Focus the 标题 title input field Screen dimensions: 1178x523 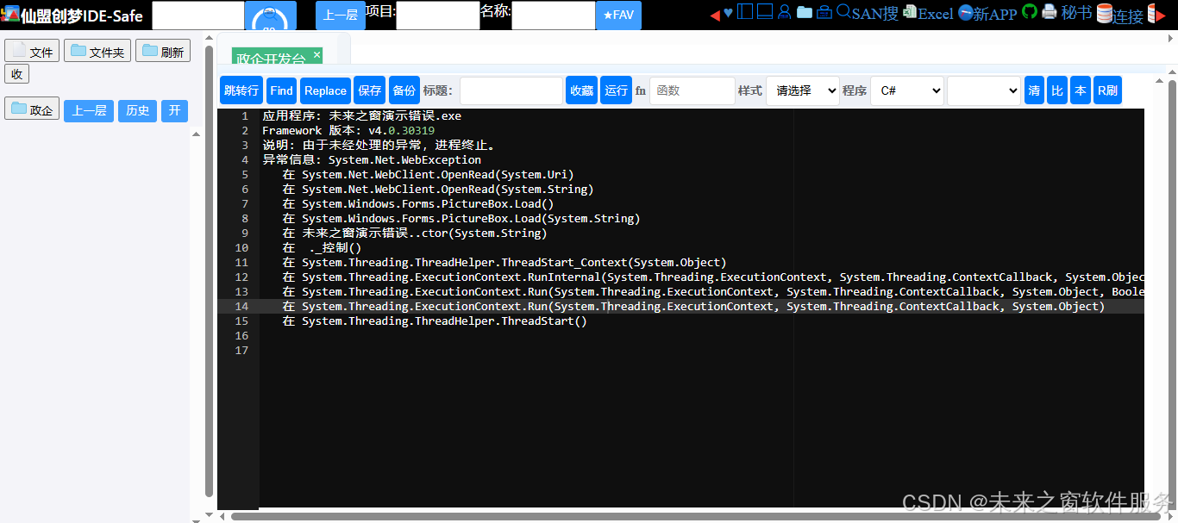(x=511, y=90)
